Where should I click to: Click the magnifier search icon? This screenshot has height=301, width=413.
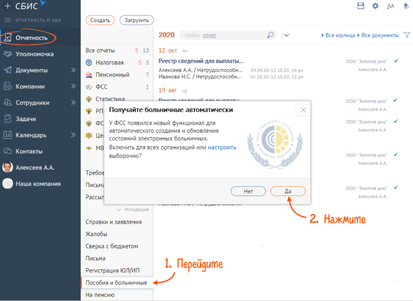(270, 35)
